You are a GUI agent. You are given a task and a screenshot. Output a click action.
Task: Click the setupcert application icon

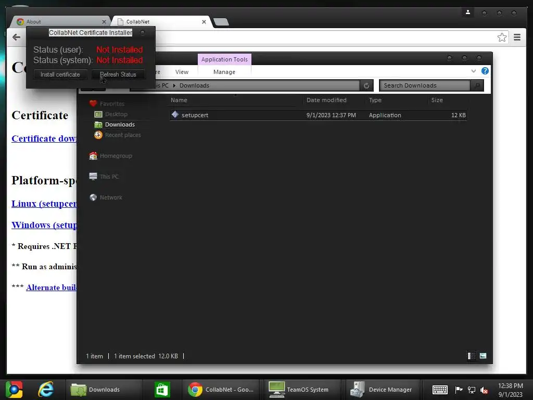175,115
